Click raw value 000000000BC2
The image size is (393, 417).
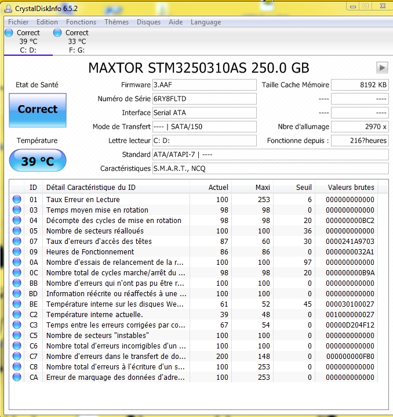pos(350,221)
